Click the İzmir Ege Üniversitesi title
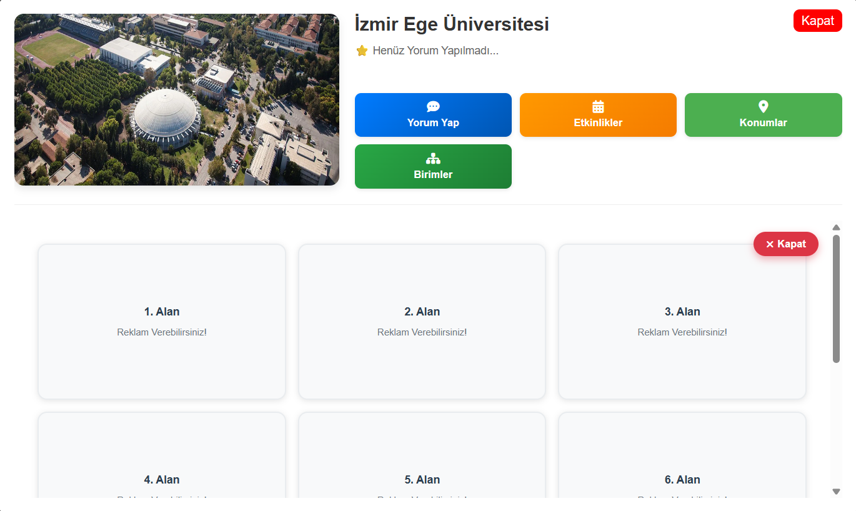This screenshot has height=511, width=856. 452,24
